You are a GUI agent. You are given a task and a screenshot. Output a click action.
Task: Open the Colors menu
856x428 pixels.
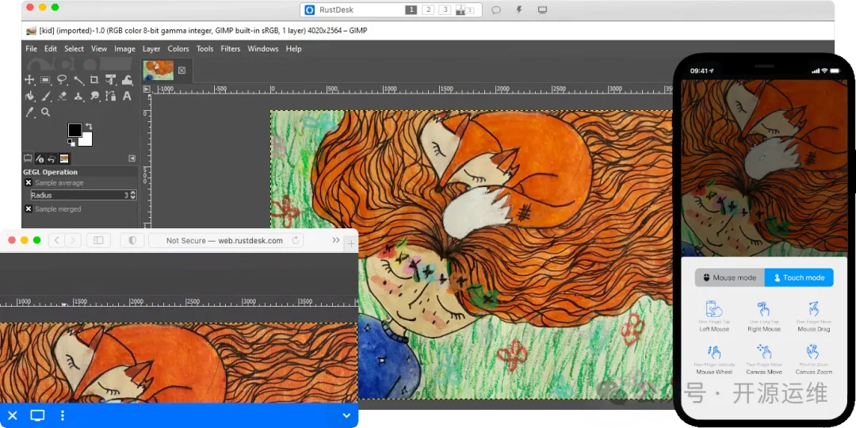point(178,49)
